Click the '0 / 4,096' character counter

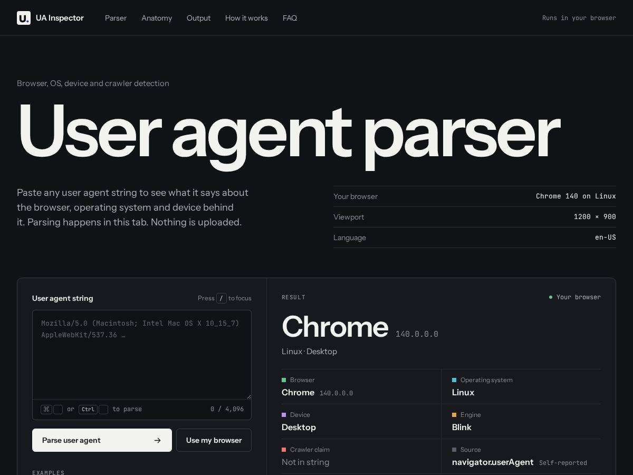227,409
